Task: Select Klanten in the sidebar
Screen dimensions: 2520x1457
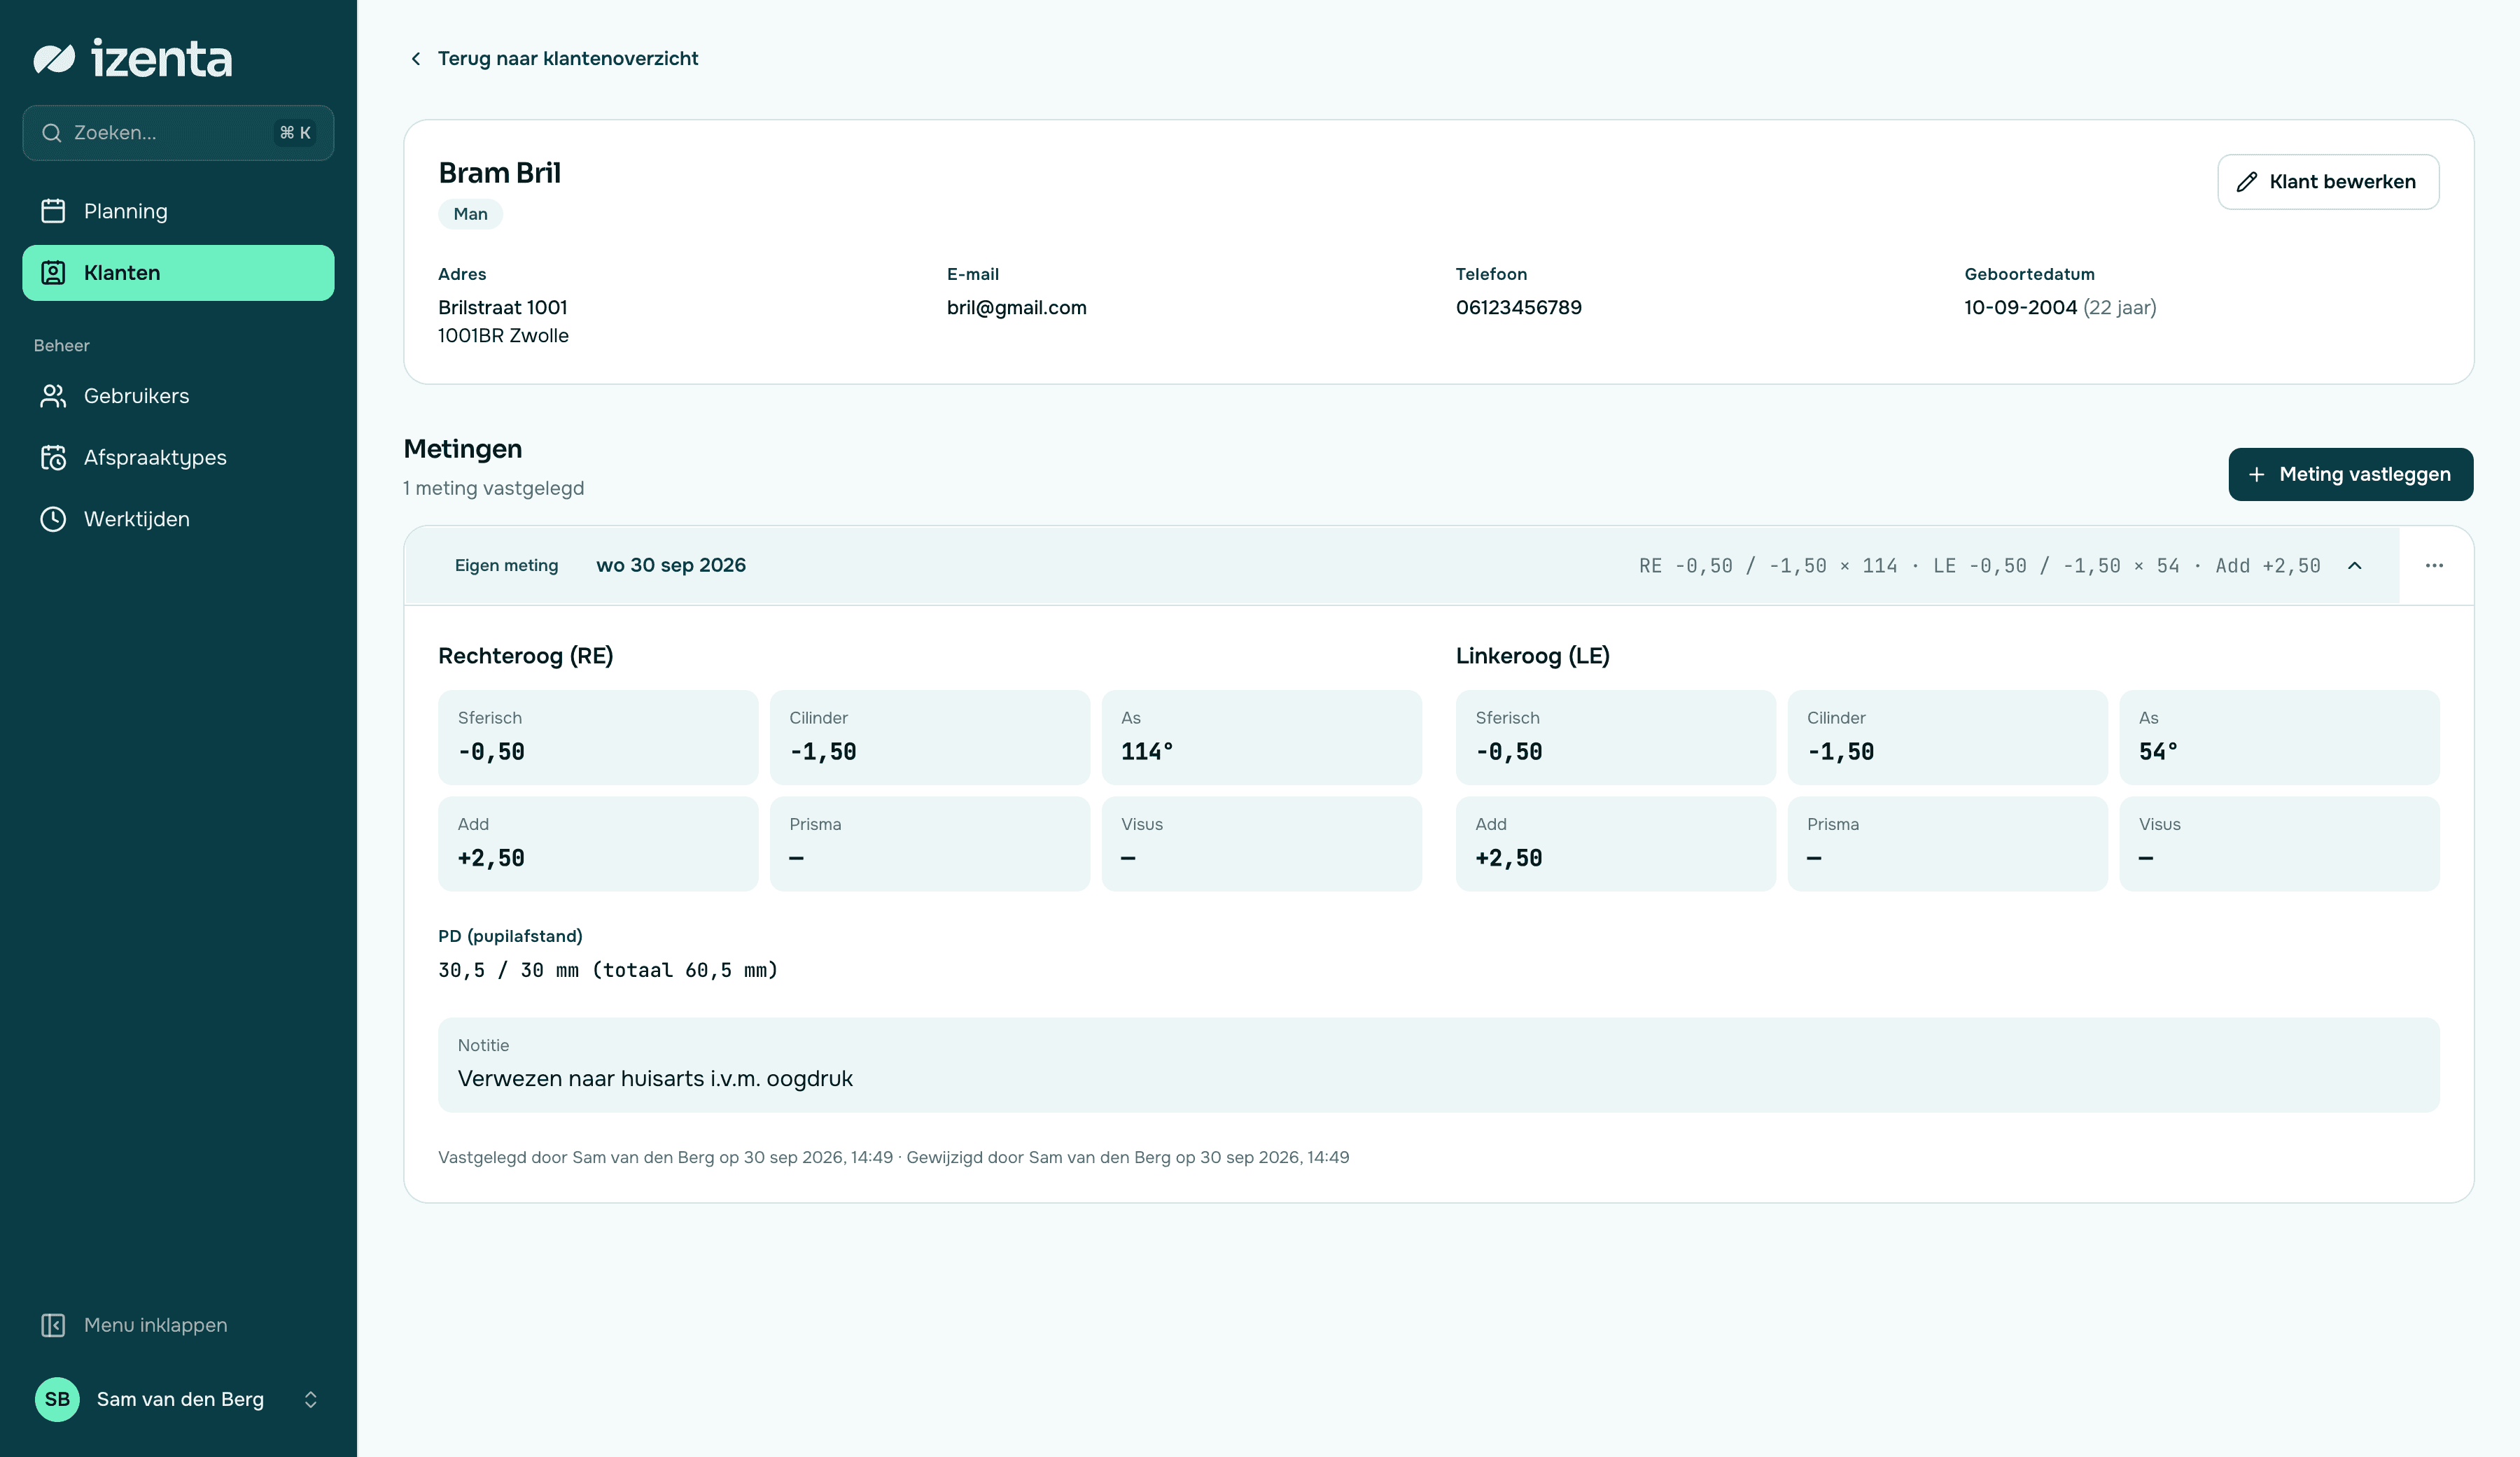Action: (x=178, y=273)
